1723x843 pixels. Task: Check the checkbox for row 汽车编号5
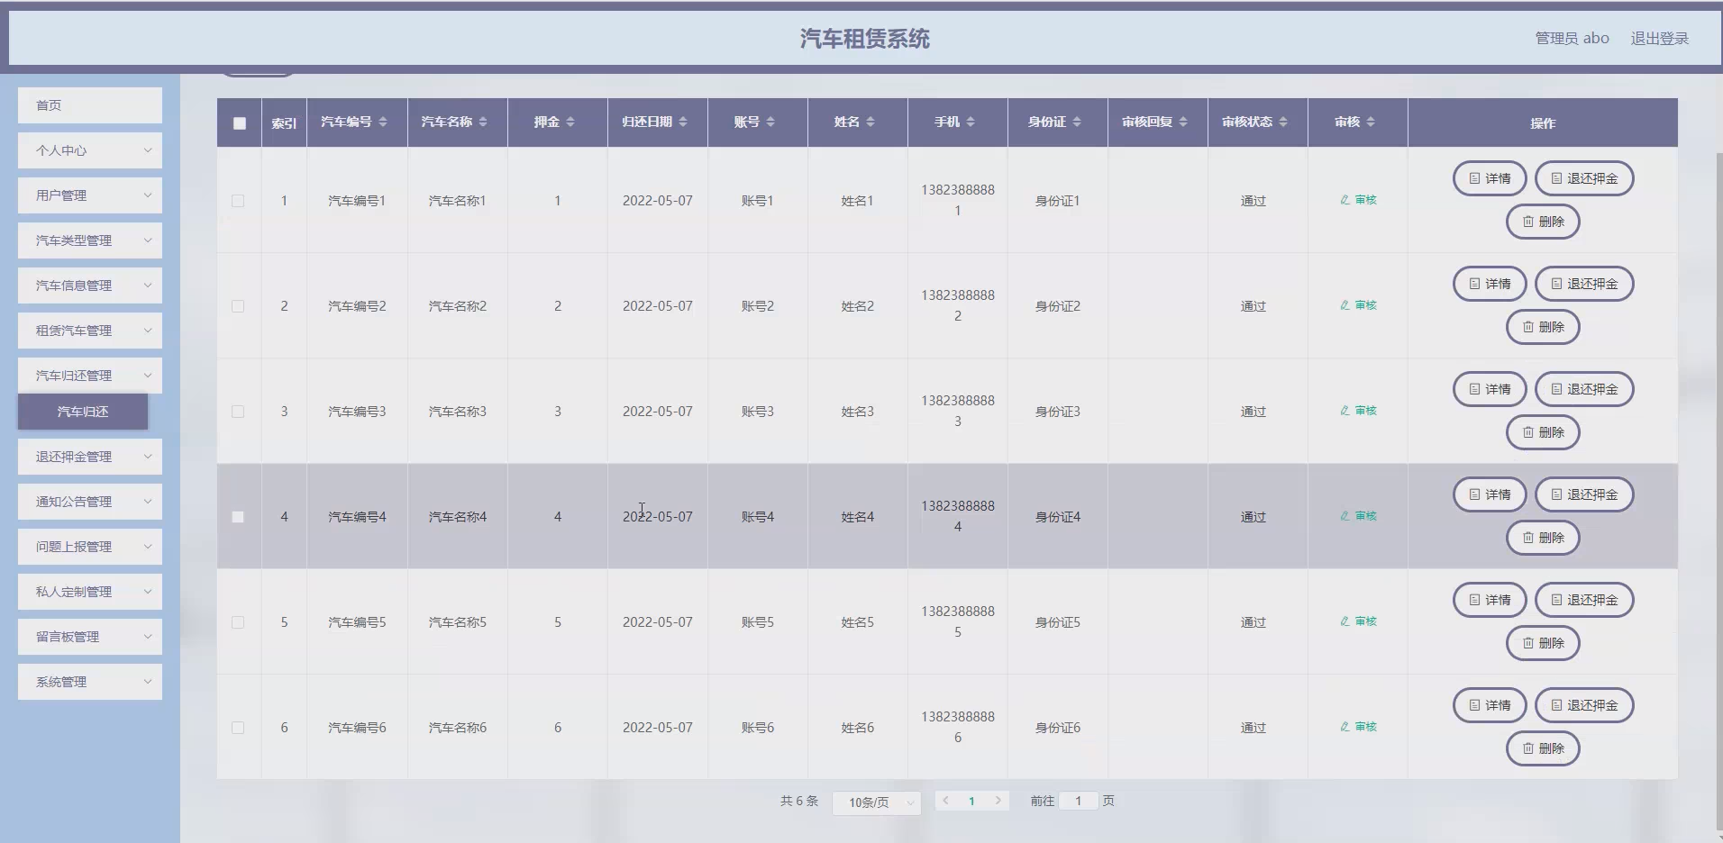tap(238, 622)
